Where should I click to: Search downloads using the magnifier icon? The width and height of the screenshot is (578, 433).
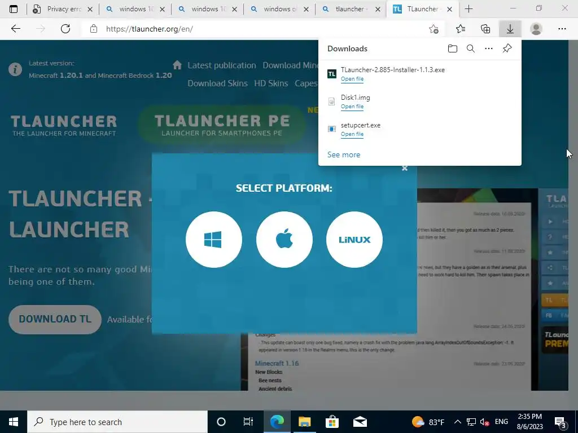coord(471,48)
